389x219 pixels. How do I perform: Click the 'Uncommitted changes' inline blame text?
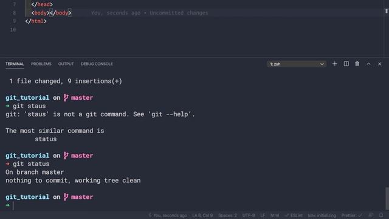[x=179, y=13]
